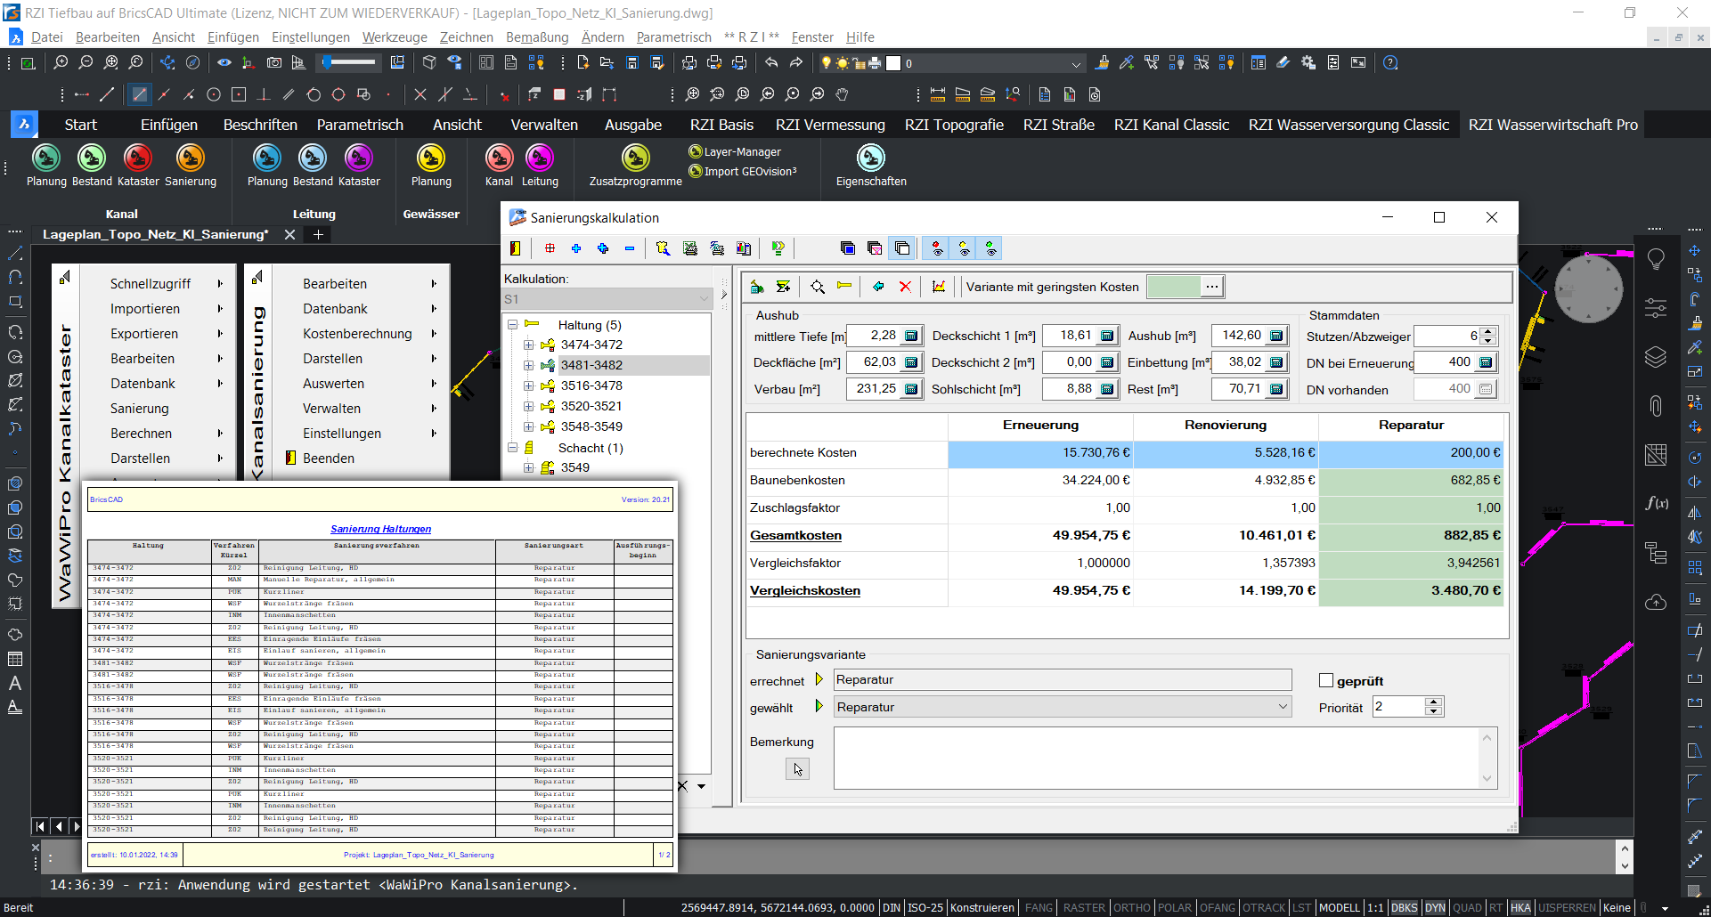The image size is (1711, 917).
Task: Open the Leitung Bestand light-blue icon
Action: point(313,158)
